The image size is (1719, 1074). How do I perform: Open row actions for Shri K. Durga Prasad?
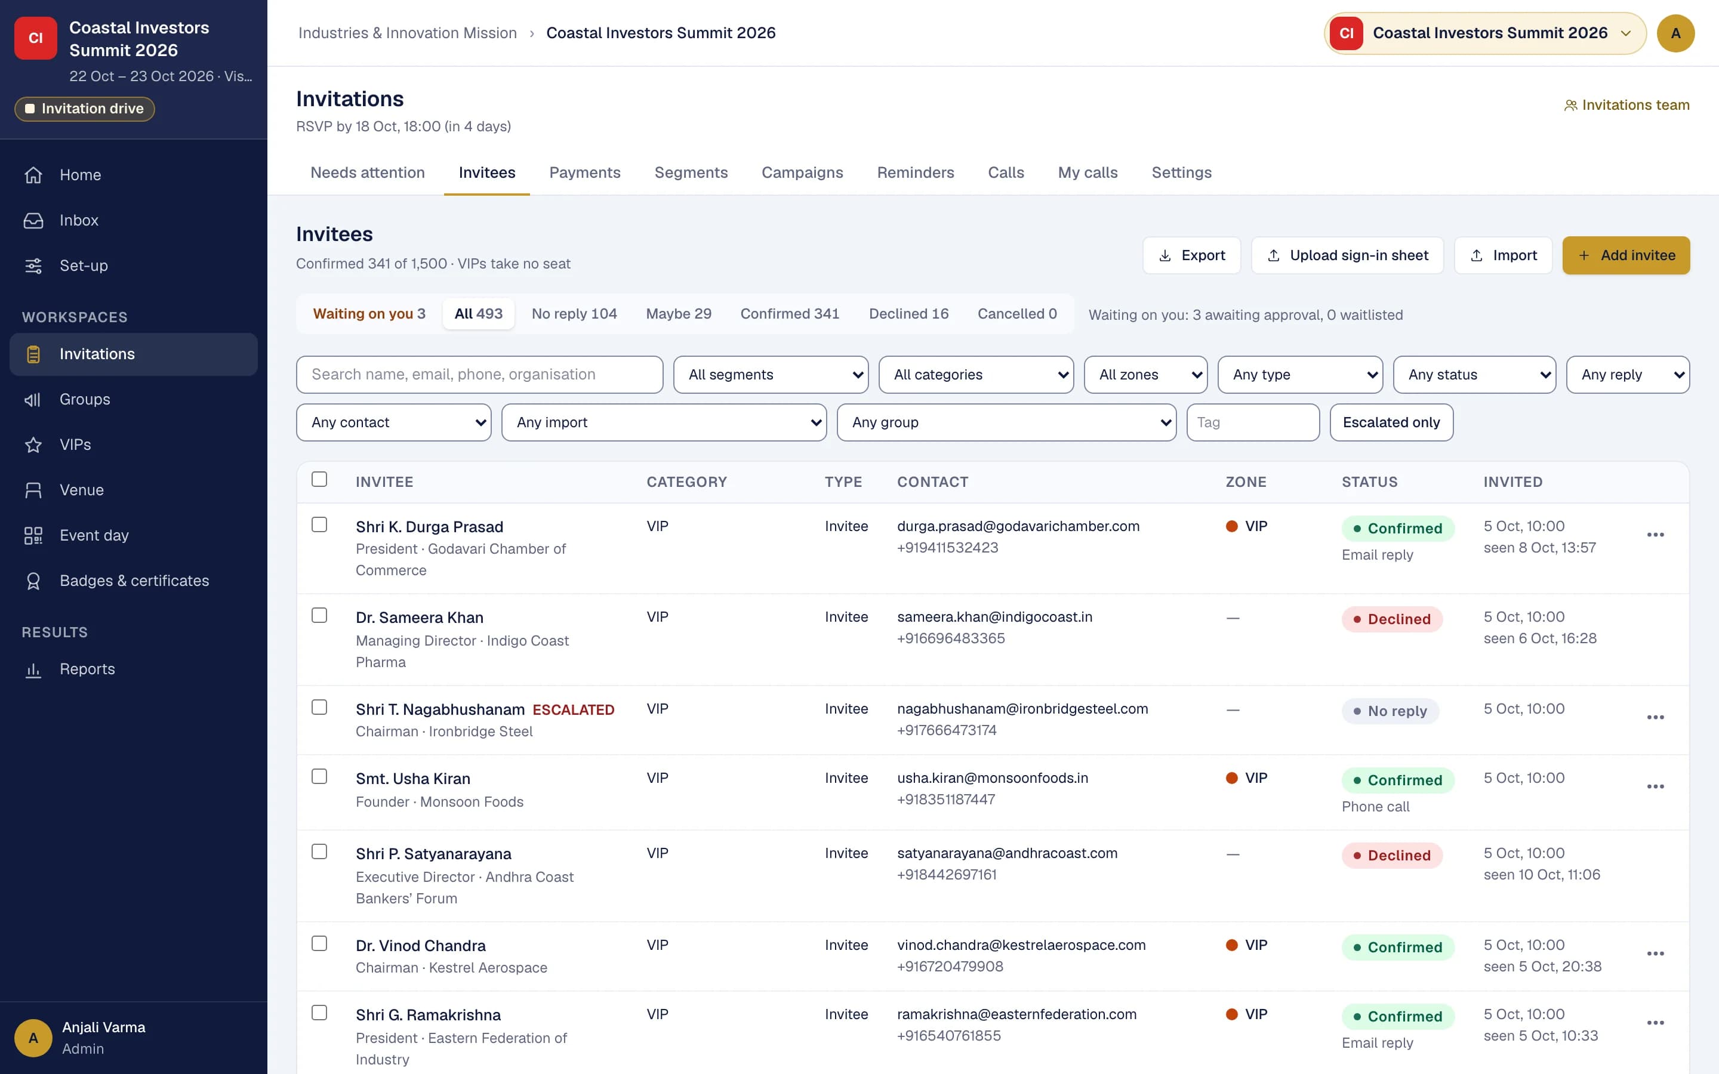1655,535
